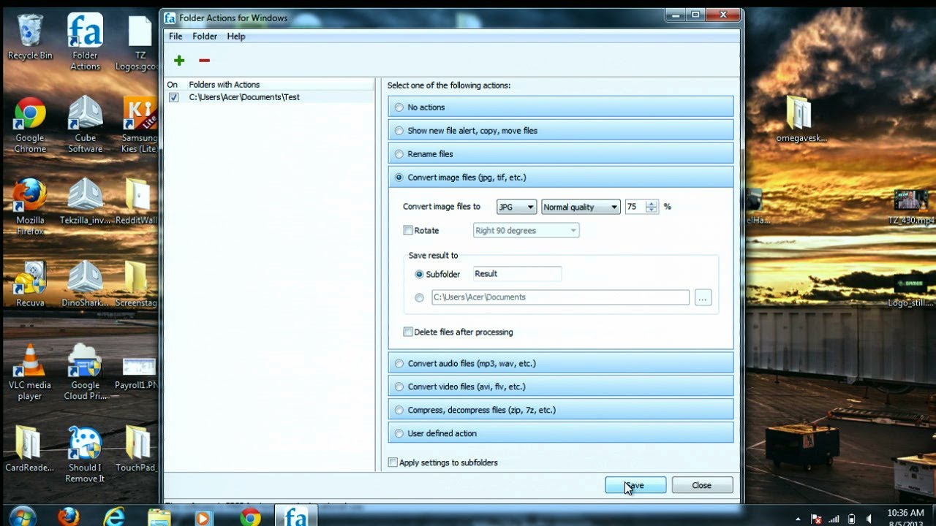This screenshot has height=526, width=936.
Task: Click the quality percent spinner arrows
Action: pyautogui.click(x=652, y=207)
